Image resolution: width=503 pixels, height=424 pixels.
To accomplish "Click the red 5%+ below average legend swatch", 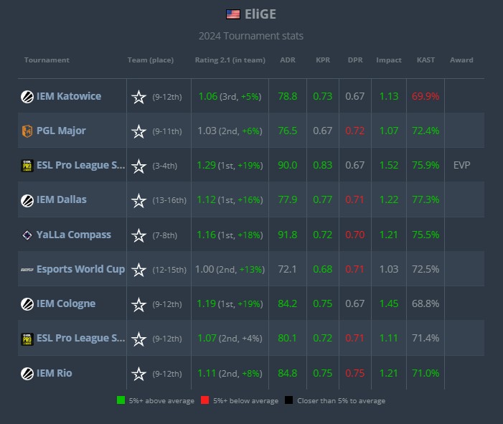I will [x=205, y=400].
